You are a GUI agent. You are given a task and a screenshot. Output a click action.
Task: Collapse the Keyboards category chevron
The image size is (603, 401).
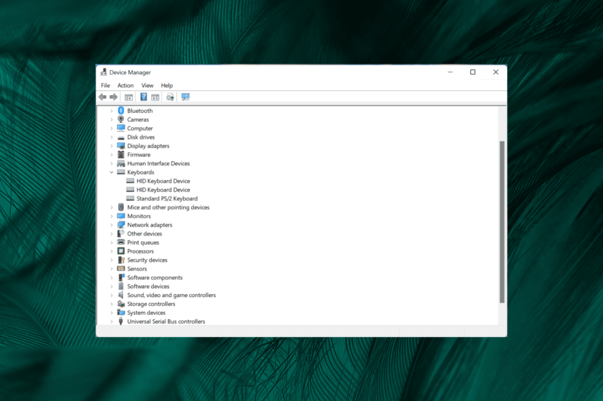click(x=112, y=173)
